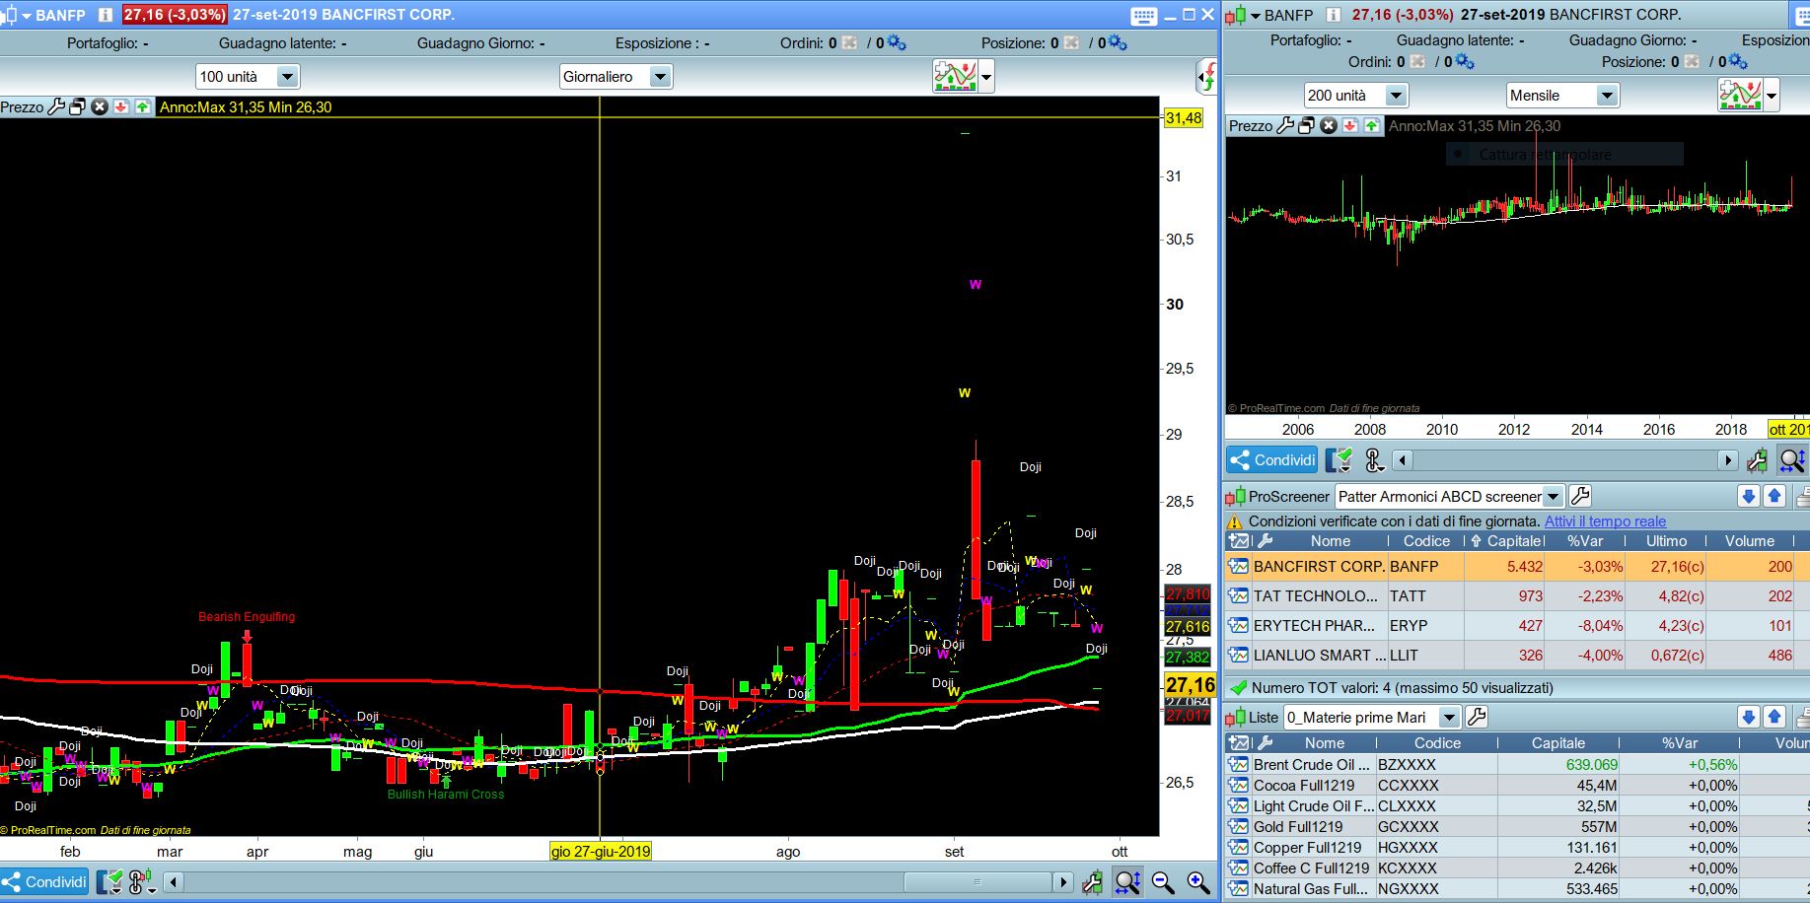This screenshot has height=903, width=1810.
Task: Toggle the auto-zoom magnifier under the daily chart
Action: click(1127, 882)
